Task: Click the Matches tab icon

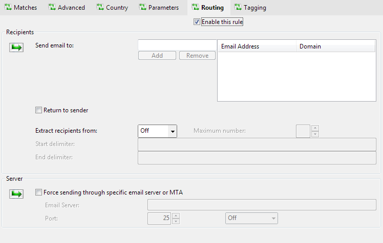Action: 8,8
